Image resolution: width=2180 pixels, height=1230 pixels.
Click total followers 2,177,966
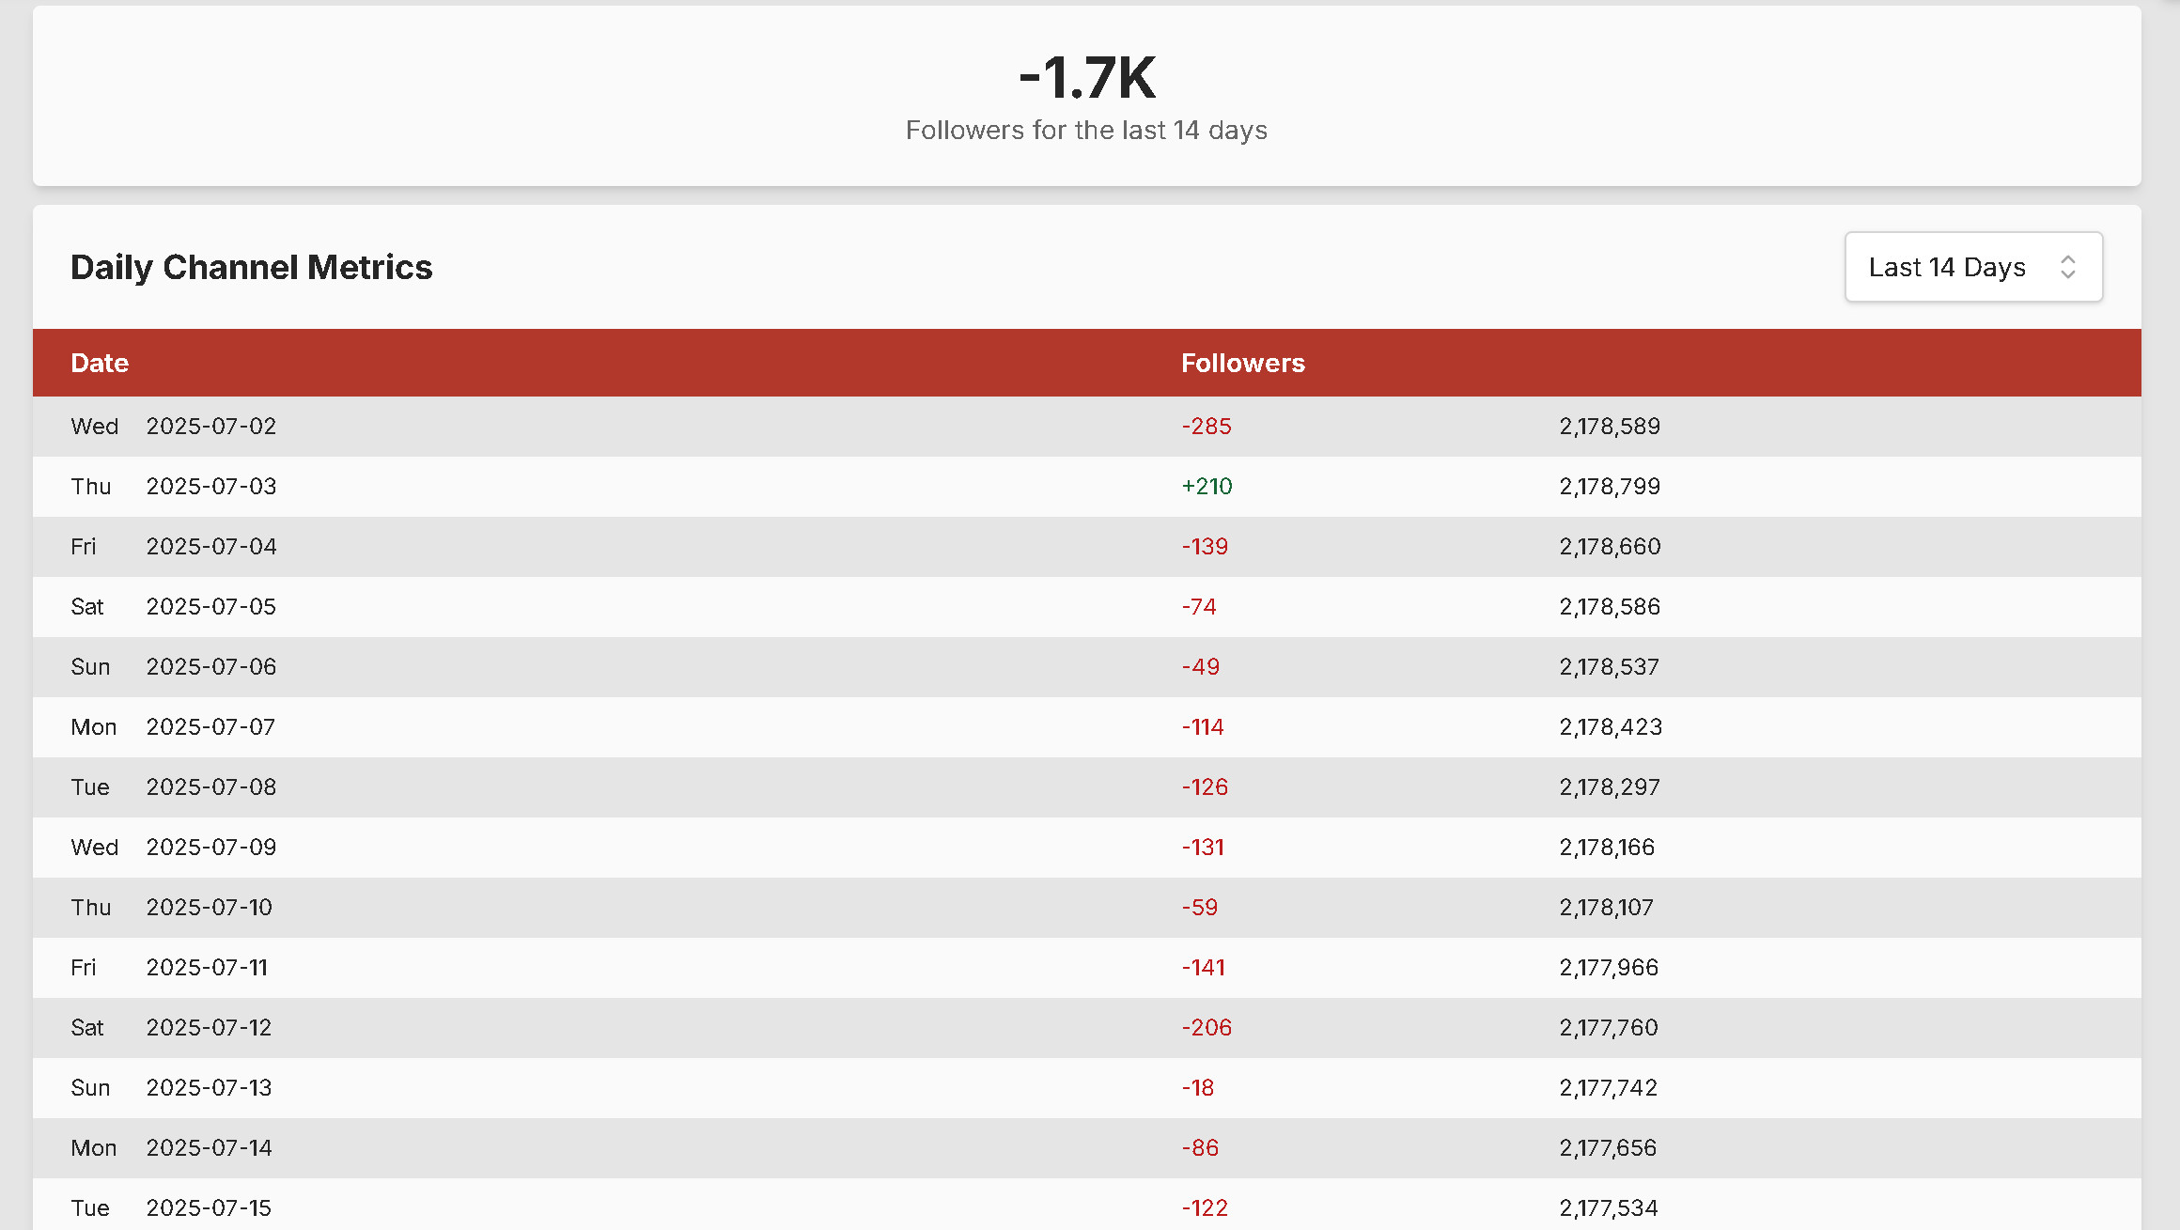1609,967
